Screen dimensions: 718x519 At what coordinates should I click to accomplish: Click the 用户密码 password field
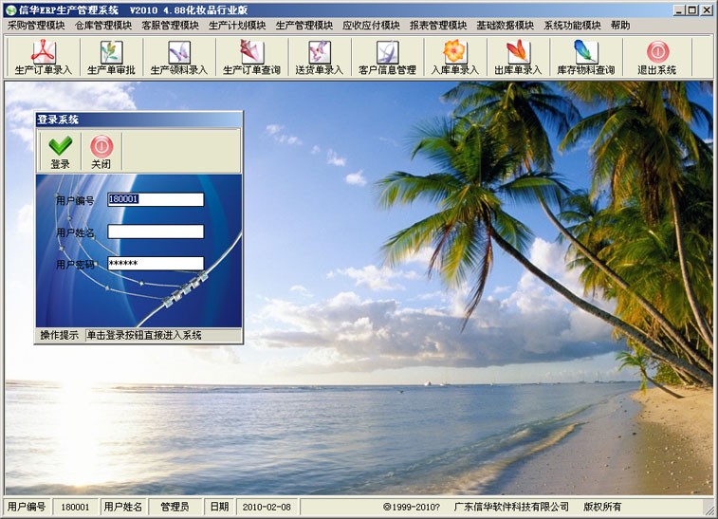coord(156,264)
